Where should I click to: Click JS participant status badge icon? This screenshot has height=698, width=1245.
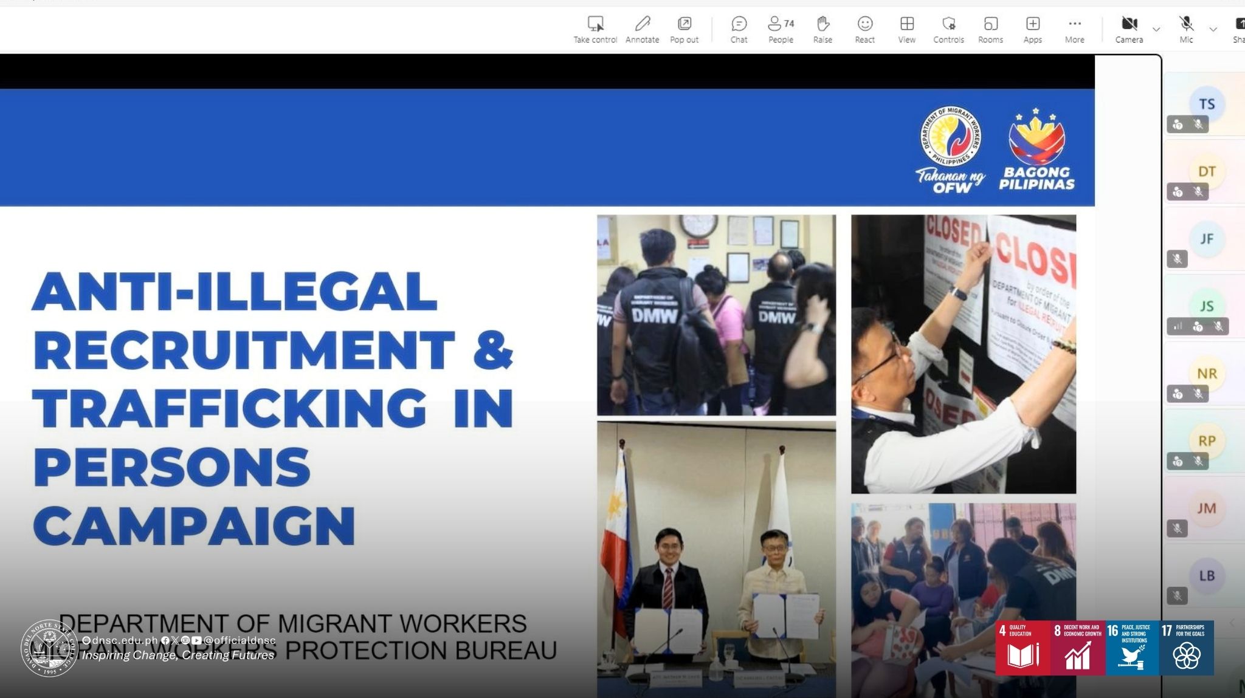(x=1198, y=327)
